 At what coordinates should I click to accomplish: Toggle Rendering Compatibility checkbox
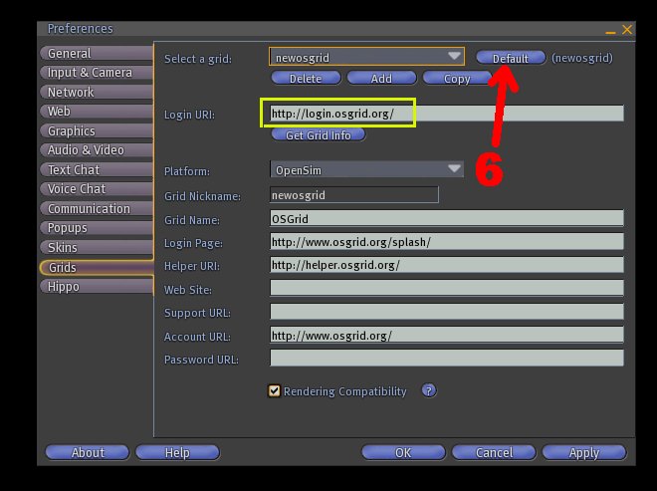click(275, 391)
